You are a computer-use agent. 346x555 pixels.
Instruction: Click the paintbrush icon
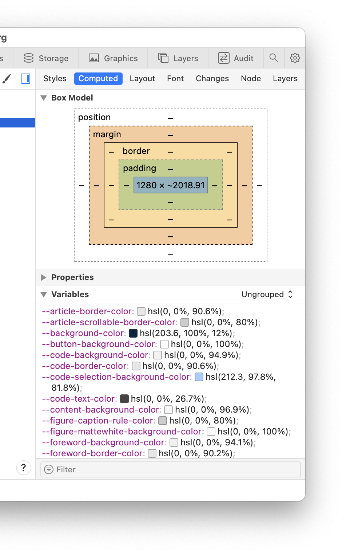pyautogui.click(x=7, y=79)
